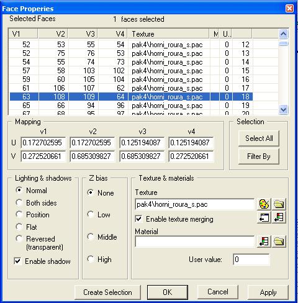Click the User value input field
298x303 pixels.
251,260
